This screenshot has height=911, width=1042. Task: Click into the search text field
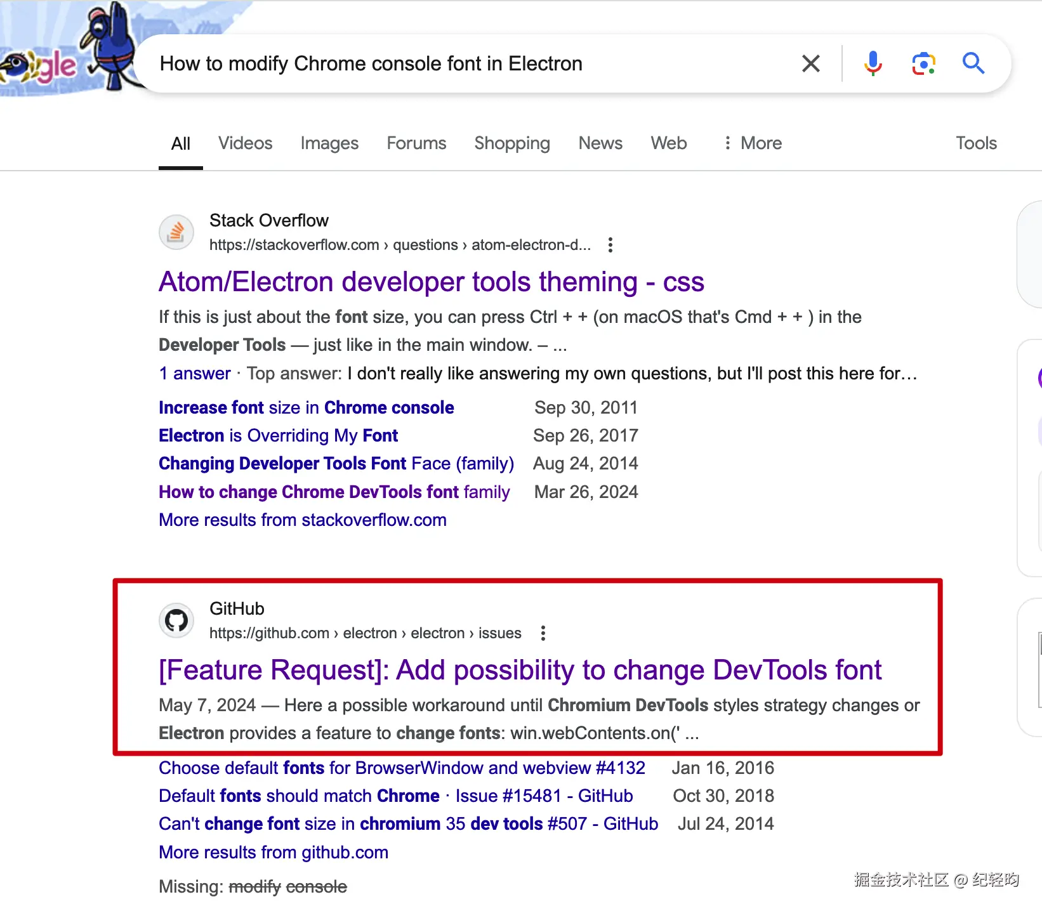444,63
